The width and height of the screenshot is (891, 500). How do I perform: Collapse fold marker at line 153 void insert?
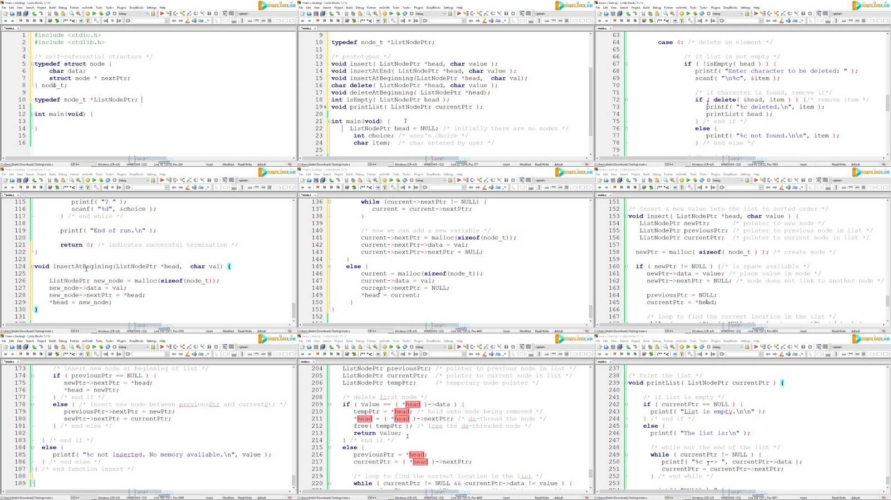626,216
